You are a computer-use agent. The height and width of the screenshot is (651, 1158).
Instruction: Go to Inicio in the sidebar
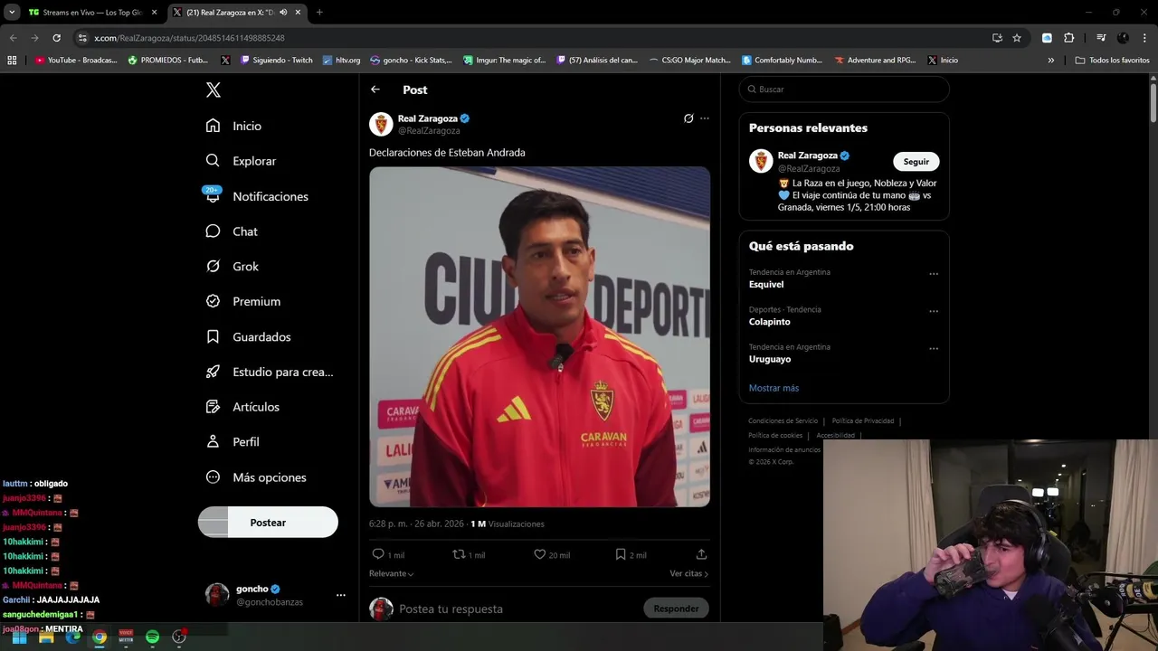click(x=234, y=126)
